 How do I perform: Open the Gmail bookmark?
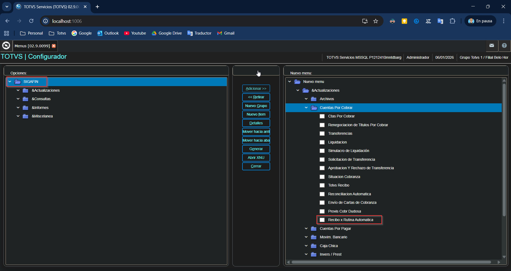tap(226, 33)
